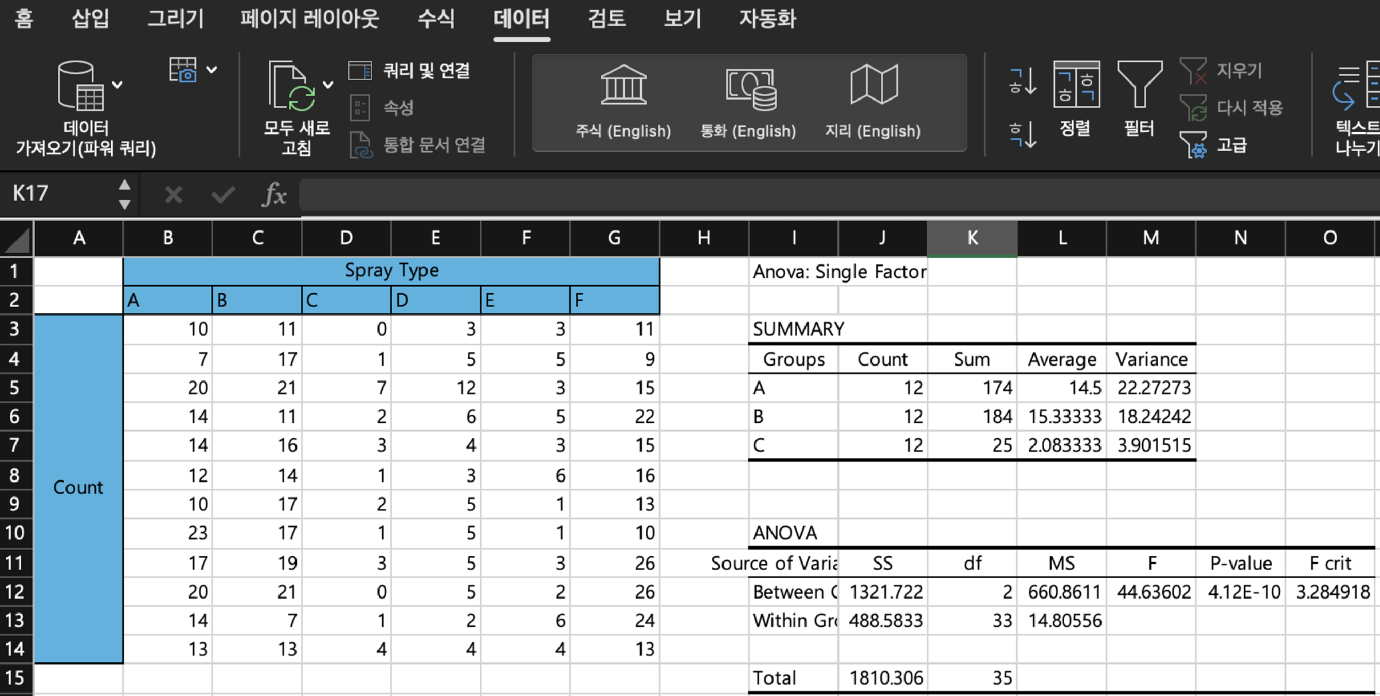Image resolution: width=1380 pixels, height=696 pixels.
Task: Switch to the Formulas (수식) tab
Action: pyautogui.click(x=436, y=19)
